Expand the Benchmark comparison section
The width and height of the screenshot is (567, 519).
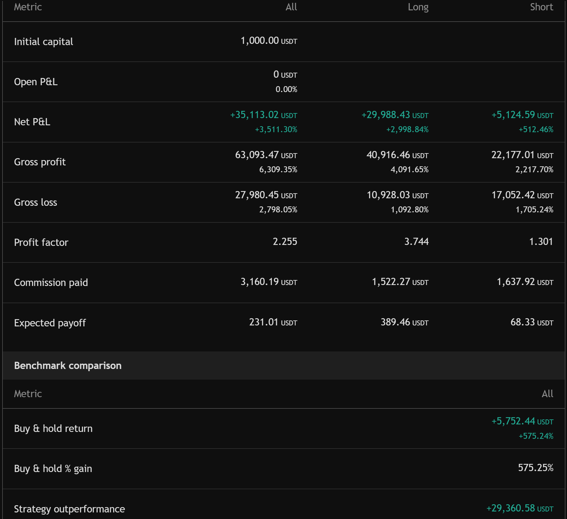click(68, 365)
